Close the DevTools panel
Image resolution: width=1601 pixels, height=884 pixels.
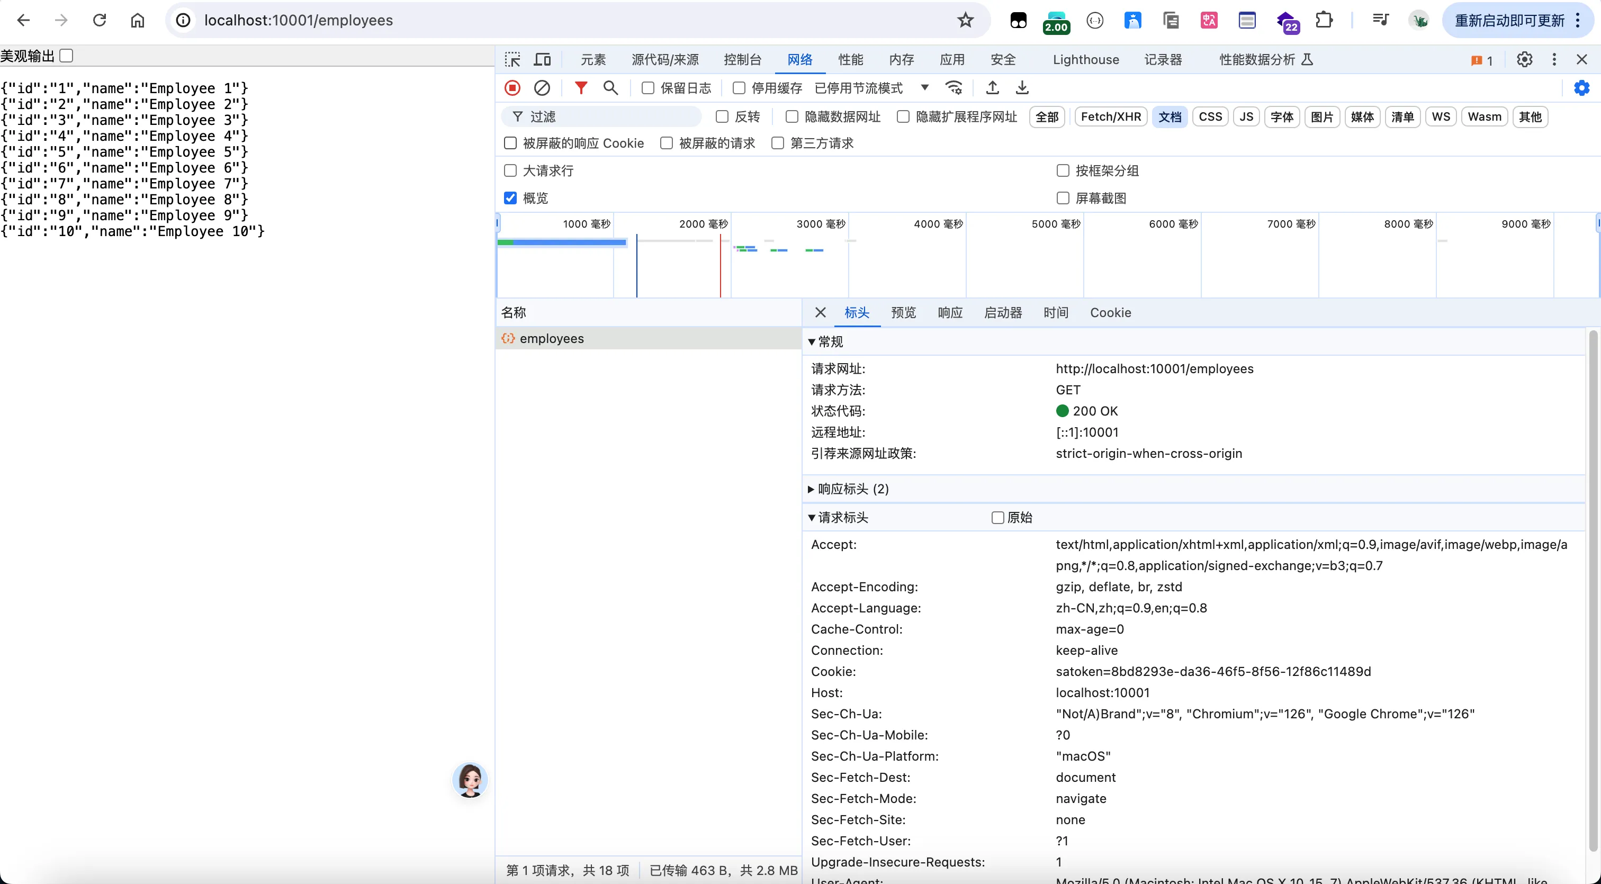(x=1582, y=60)
